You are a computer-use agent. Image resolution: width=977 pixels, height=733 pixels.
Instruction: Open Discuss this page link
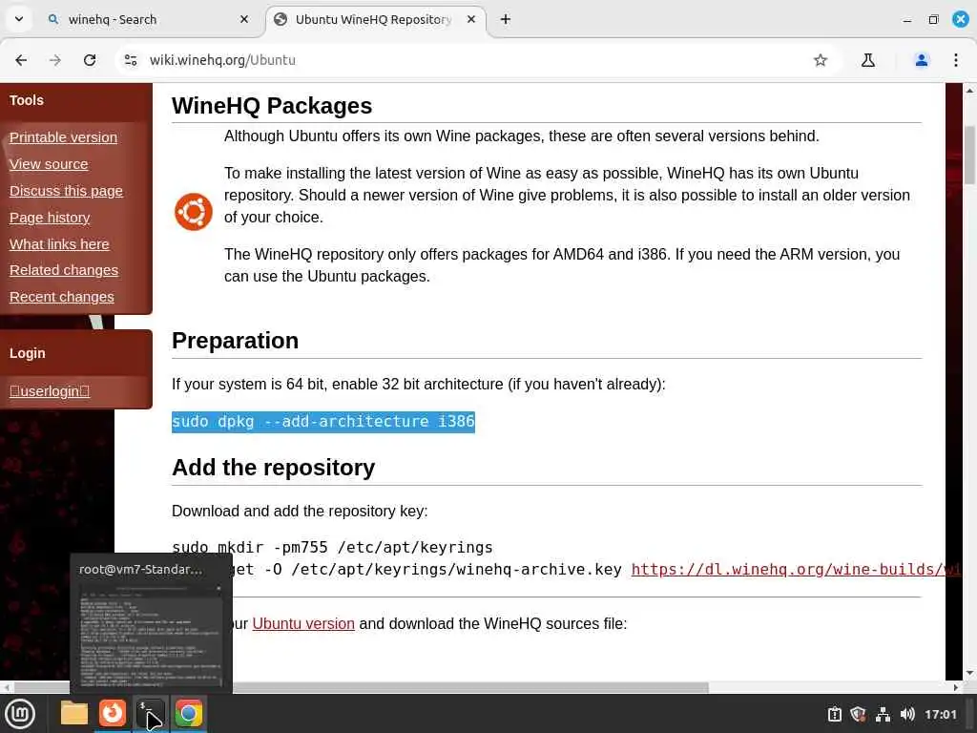66,191
